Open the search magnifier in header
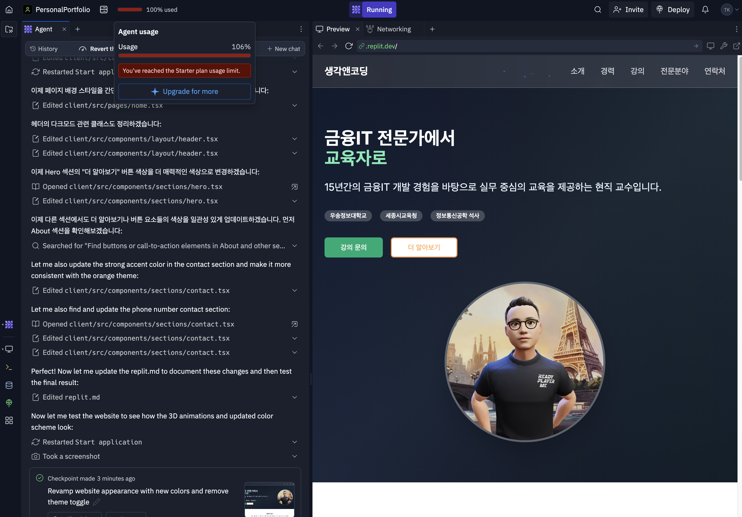The width and height of the screenshot is (742, 517). (598, 10)
